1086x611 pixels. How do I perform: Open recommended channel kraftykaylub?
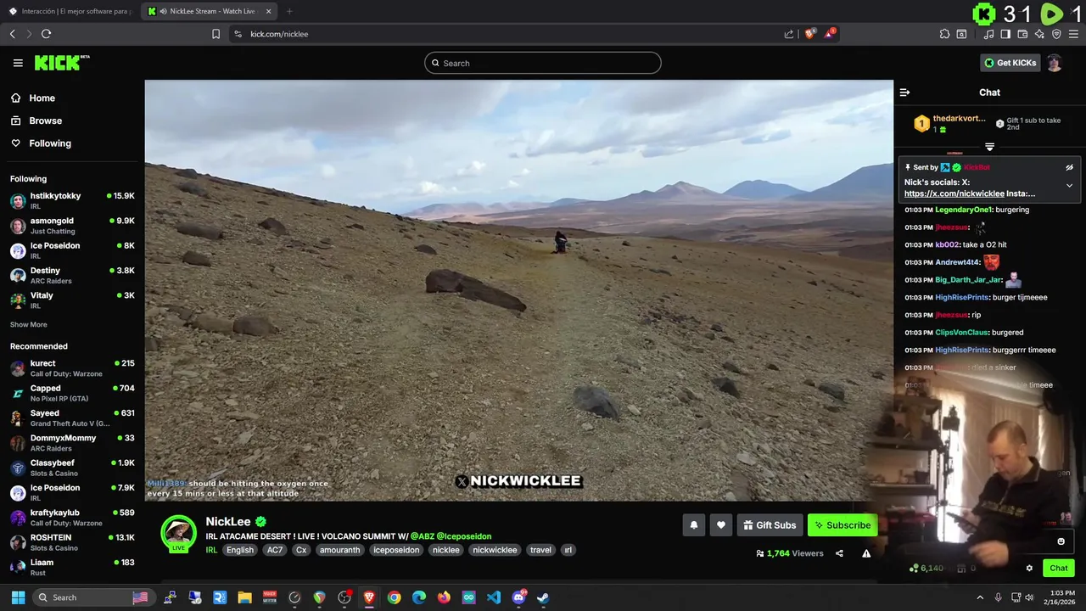coord(72,517)
